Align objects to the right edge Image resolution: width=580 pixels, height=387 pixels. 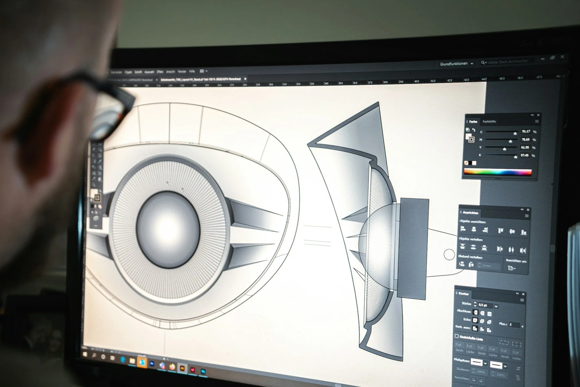click(x=485, y=230)
